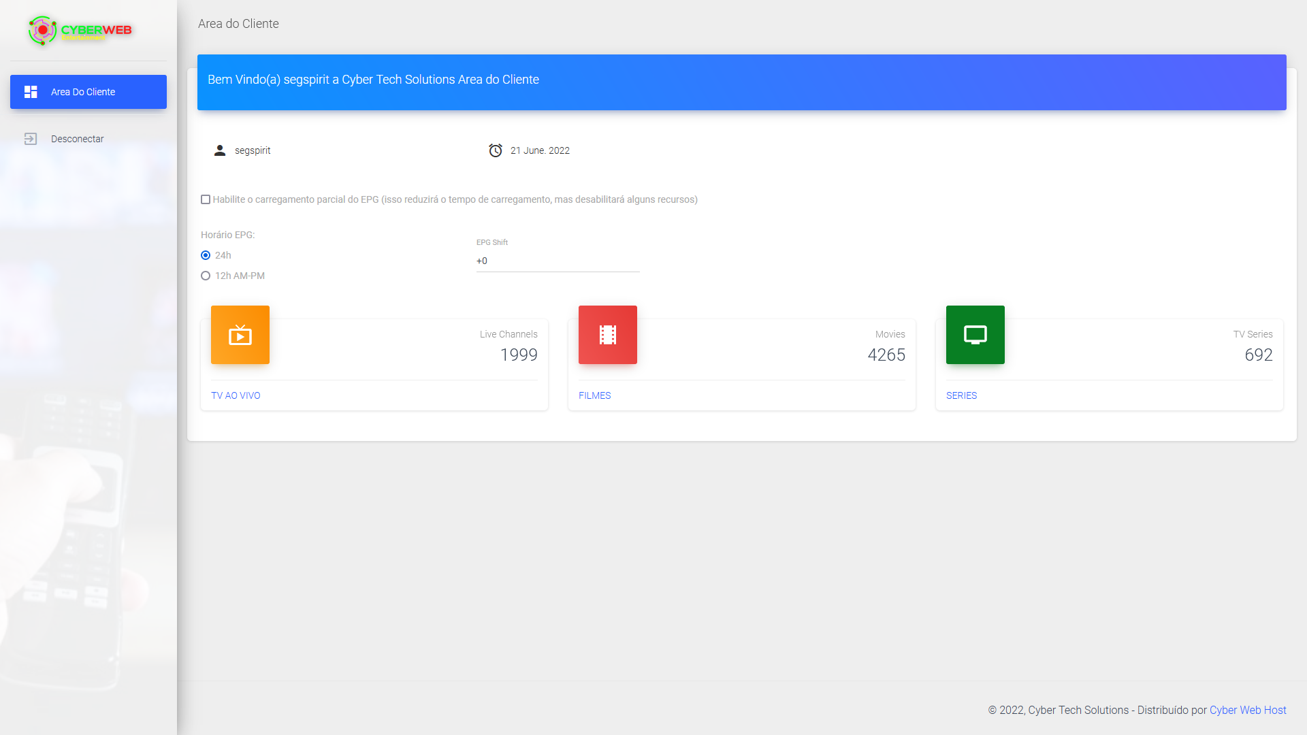The height and width of the screenshot is (735, 1307).
Task: Select Desconectar in the sidebar
Action: 78,139
